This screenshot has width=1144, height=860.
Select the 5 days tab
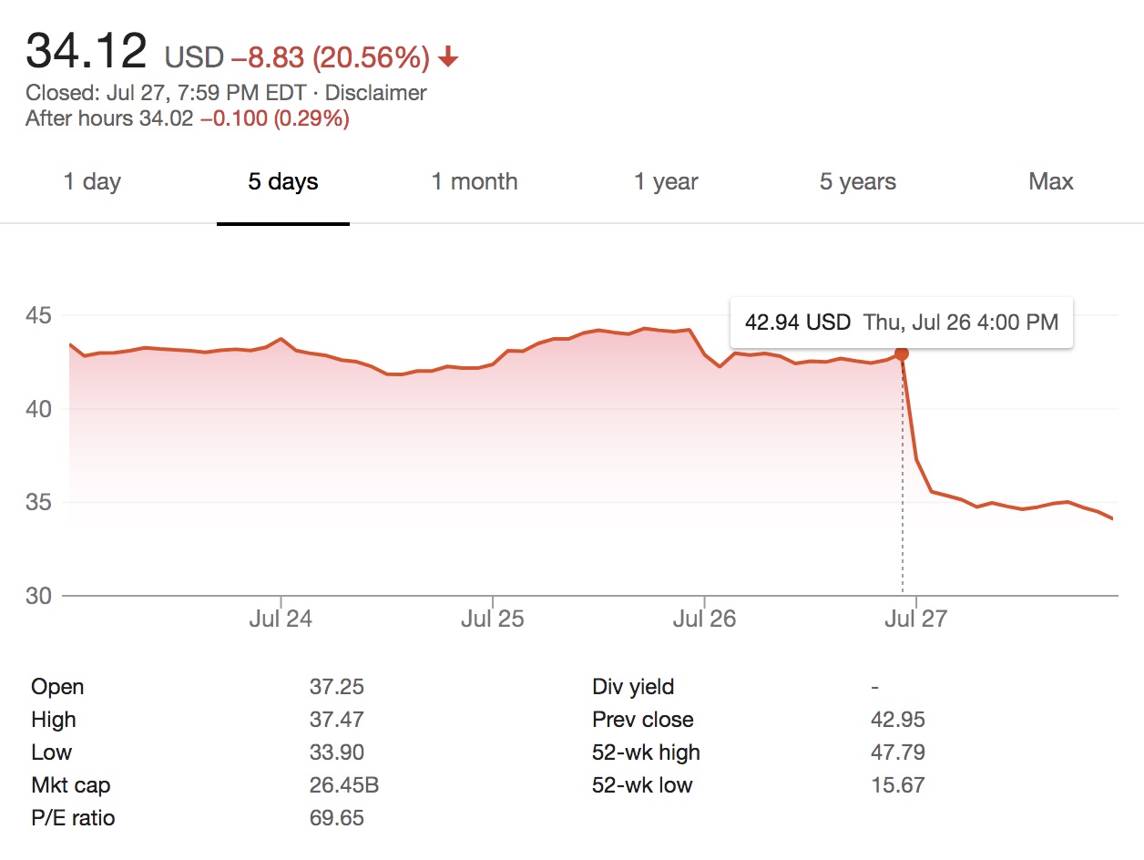click(x=282, y=181)
